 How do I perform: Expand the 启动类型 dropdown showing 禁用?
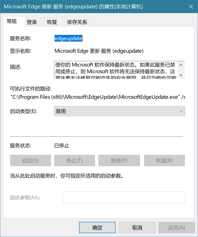[119, 111]
